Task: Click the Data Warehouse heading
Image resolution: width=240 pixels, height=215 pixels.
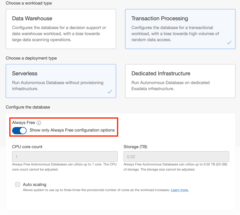Action: [x=32, y=18]
